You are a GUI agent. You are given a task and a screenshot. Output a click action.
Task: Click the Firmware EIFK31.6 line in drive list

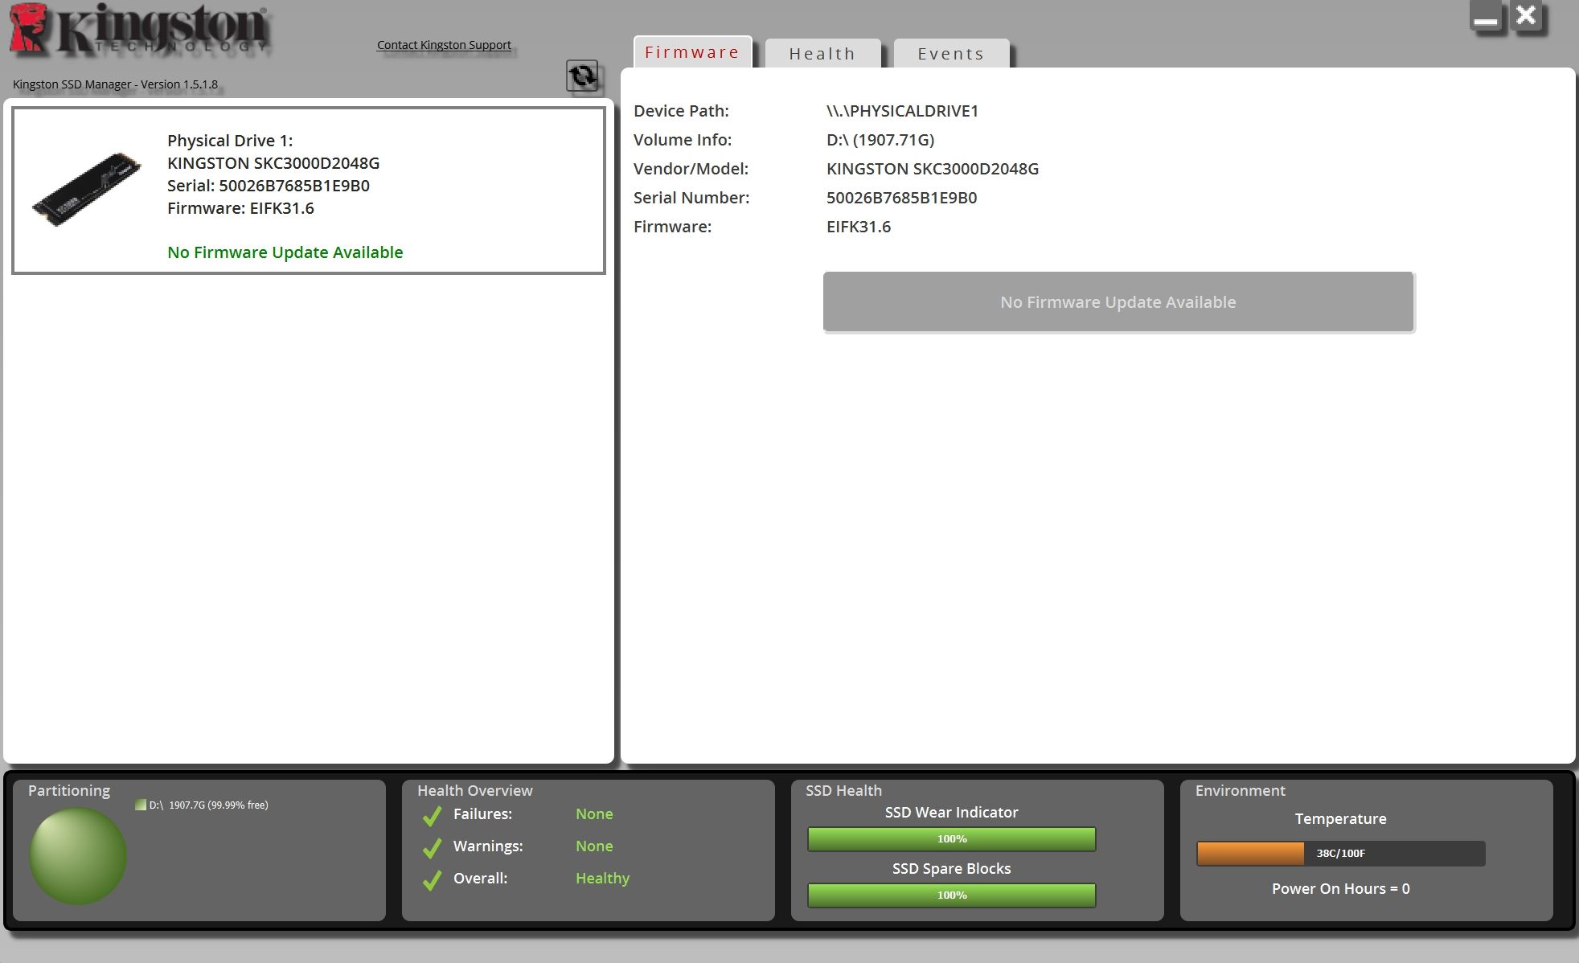pyautogui.click(x=240, y=208)
